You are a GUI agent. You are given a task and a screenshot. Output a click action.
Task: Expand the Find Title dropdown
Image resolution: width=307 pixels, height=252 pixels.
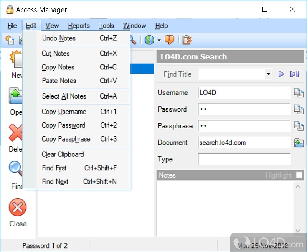268,74
